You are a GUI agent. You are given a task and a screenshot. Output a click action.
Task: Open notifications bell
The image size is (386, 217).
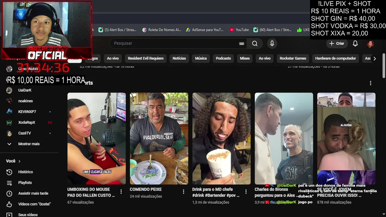(355, 43)
